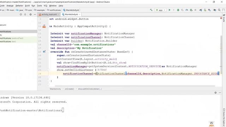Screen dimensions: 226x127
Task: Close the MainActivity.kt tab
Action: click(79, 14)
